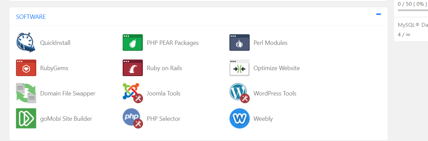The width and height of the screenshot is (428, 141).
Task: Click the Domain File Swapper icon
Action: point(26,93)
